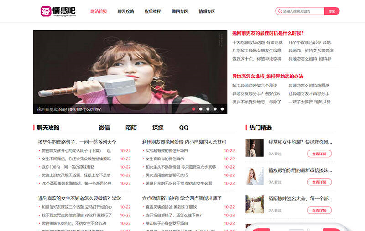Switch to the 陌陌 tab
The height and width of the screenshot is (231, 365).
click(131, 128)
